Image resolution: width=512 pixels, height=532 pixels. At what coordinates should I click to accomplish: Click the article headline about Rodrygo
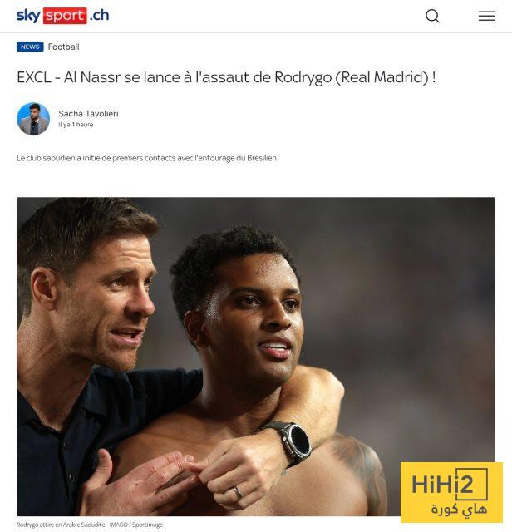pos(226,77)
